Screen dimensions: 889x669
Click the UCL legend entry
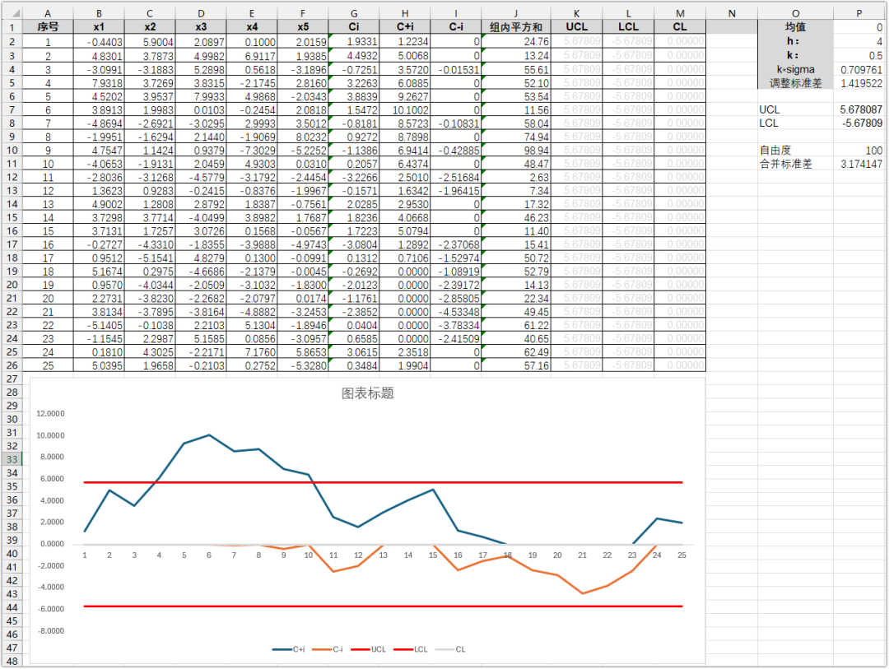[369, 649]
